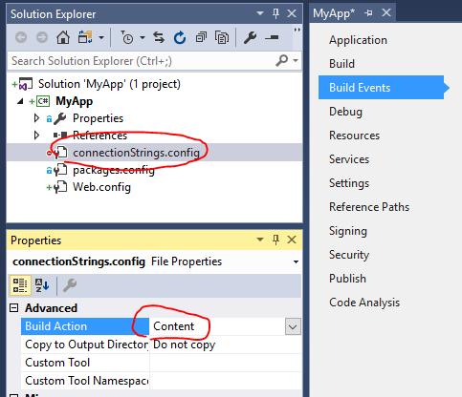Collapse the Advanced properties section
Viewport: 462px width, 397px height.
pyautogui.click(x=14, y=308)
